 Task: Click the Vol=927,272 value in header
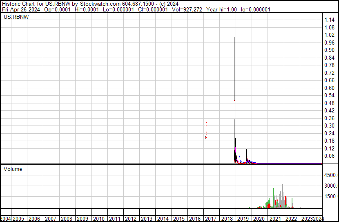[x=187, y=9]
